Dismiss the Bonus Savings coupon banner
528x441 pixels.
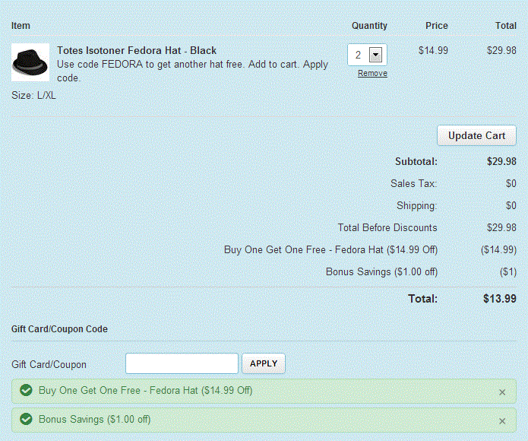point(502,421)
